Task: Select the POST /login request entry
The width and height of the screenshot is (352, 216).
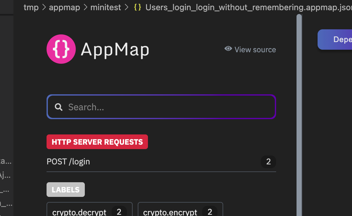Action: [x=68, y=162]
